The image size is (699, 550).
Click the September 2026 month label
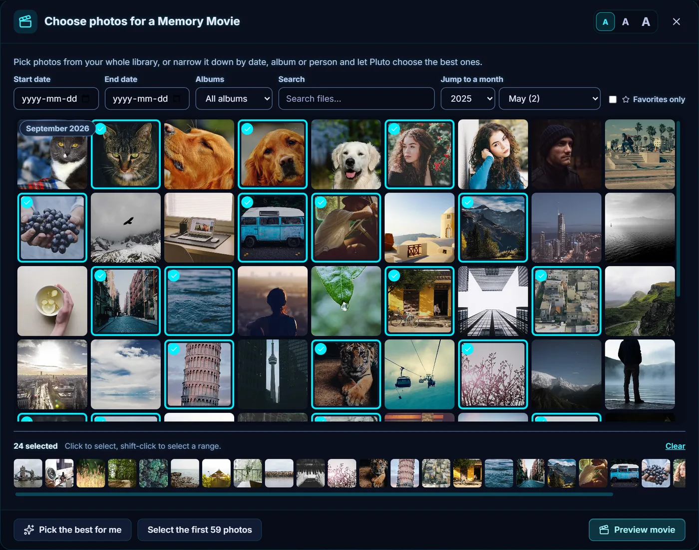[x=57, y=128]
